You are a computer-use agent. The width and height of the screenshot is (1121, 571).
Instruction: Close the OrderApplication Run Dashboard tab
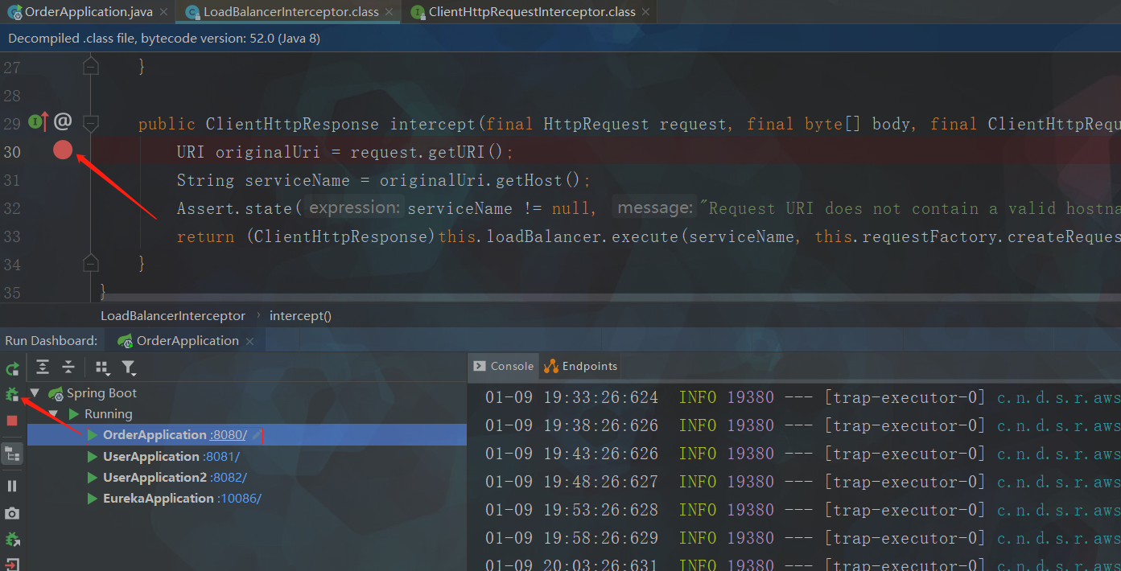point(249,342)
